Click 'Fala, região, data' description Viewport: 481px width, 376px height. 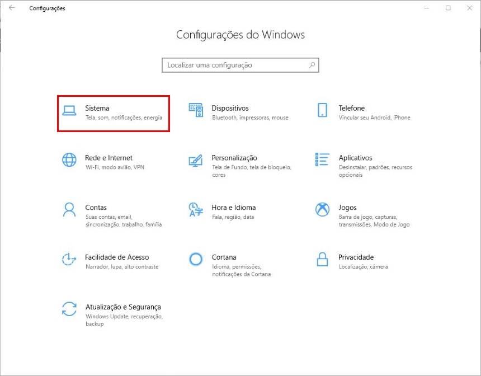tap(233, 217)
